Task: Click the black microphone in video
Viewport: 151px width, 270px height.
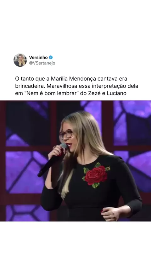Action: pyautogui.click(x=52, y=161)
